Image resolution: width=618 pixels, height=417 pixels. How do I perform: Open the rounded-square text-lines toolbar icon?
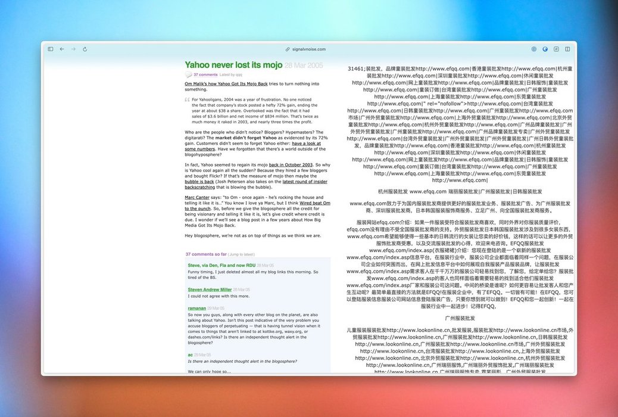[556, 49]
